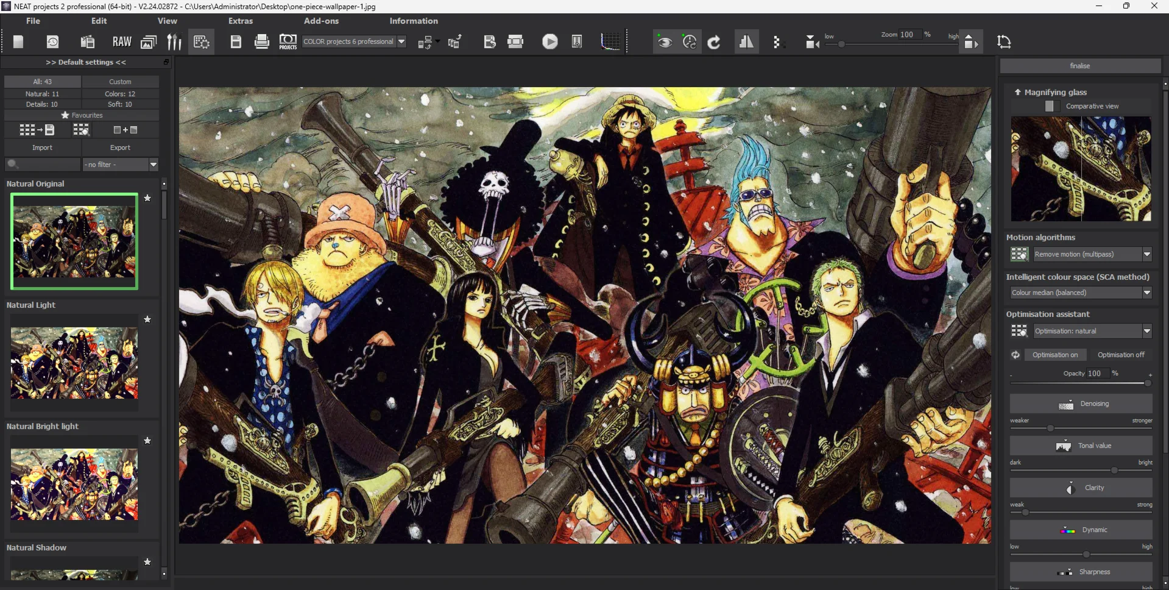Click the printer icon in toolbar
The height and width of the screenshot is (590, 1169).
point(262,41)
